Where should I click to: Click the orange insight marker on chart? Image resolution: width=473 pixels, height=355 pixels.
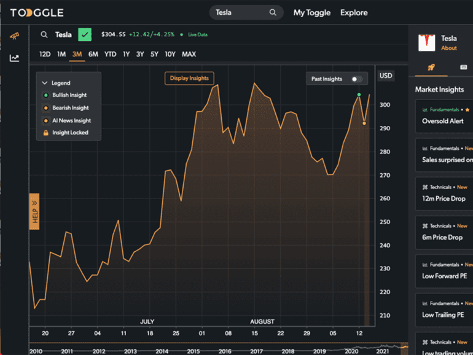364,123
